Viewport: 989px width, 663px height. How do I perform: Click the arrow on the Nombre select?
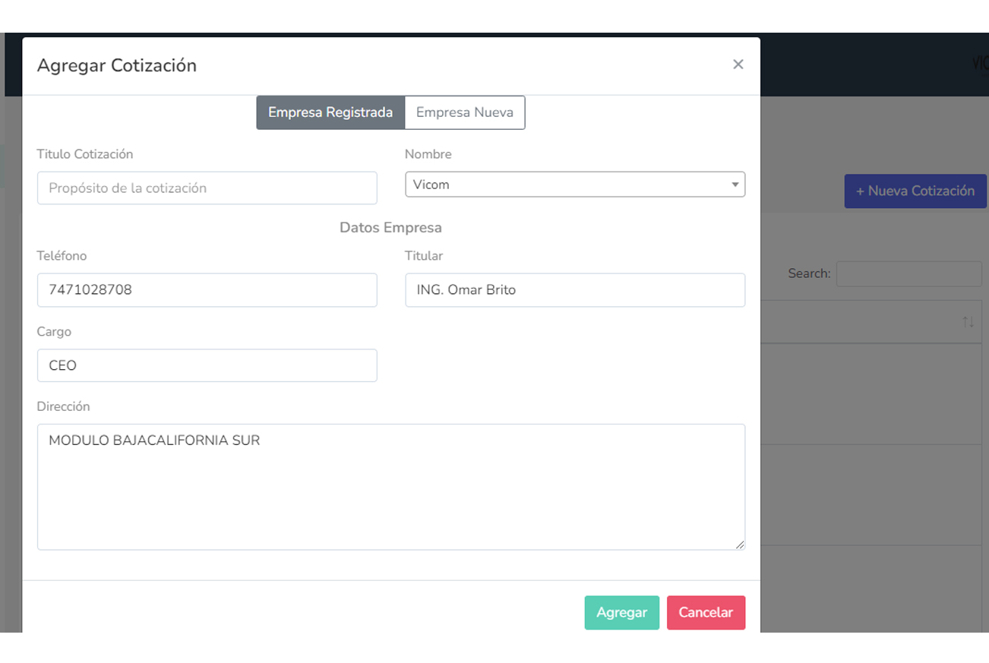point(735,185)
